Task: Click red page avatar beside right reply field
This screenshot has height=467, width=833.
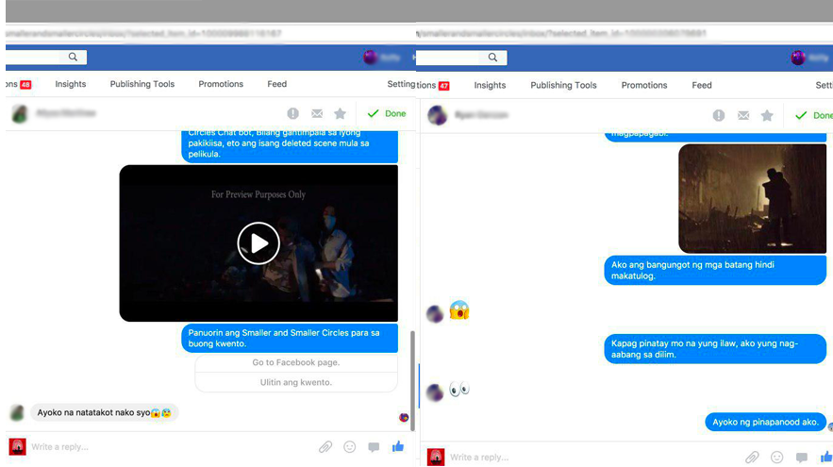Action: 436,457
